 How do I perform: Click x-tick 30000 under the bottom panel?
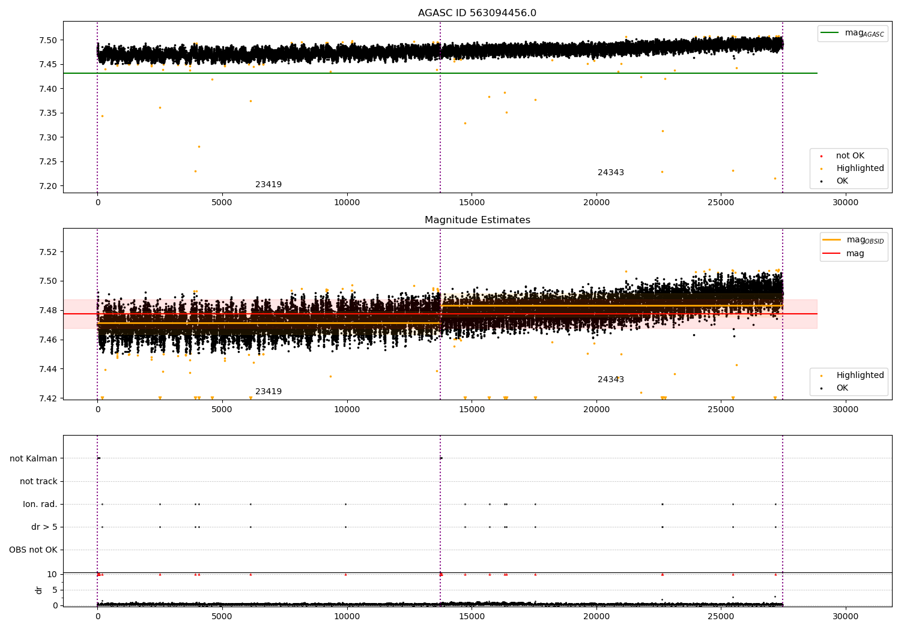point(846,617)
